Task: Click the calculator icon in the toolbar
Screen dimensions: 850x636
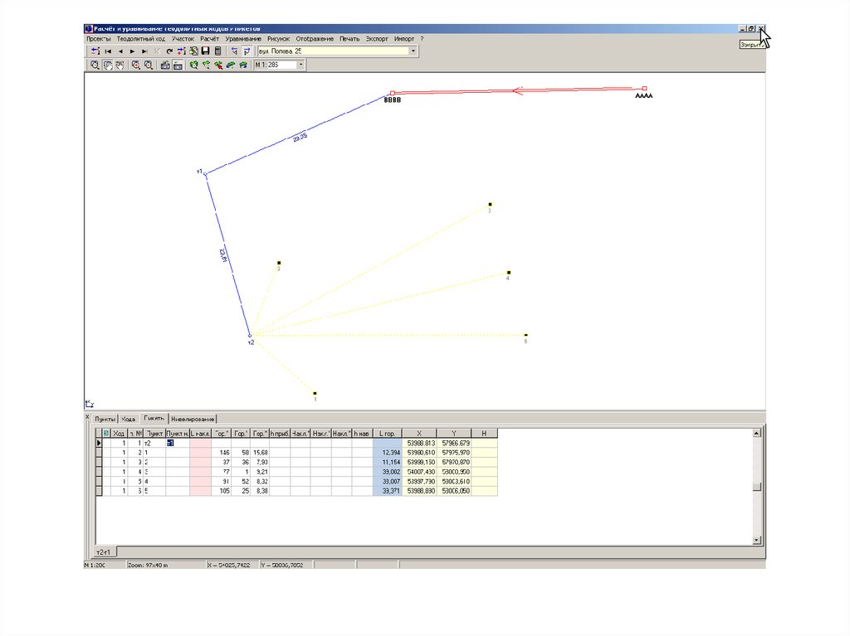Action: point(217,51)
